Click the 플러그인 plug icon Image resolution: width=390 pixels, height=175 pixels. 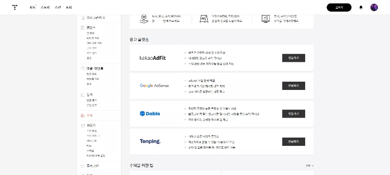click(83, 166)
